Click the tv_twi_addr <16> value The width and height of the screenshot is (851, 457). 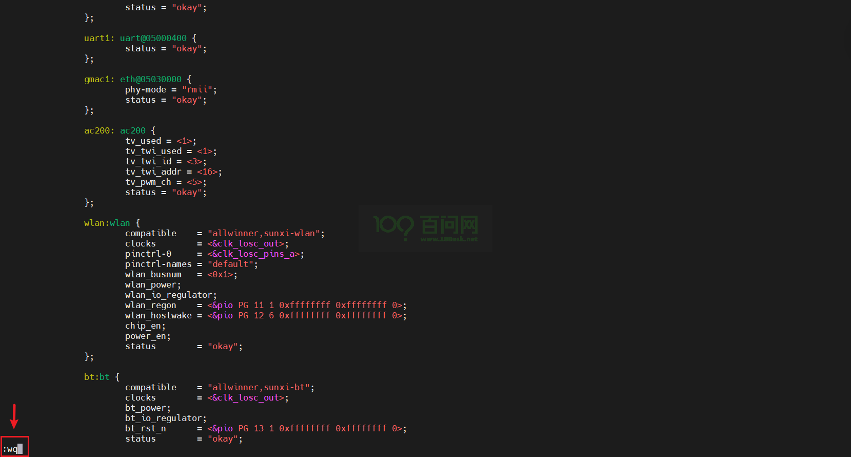207,172
